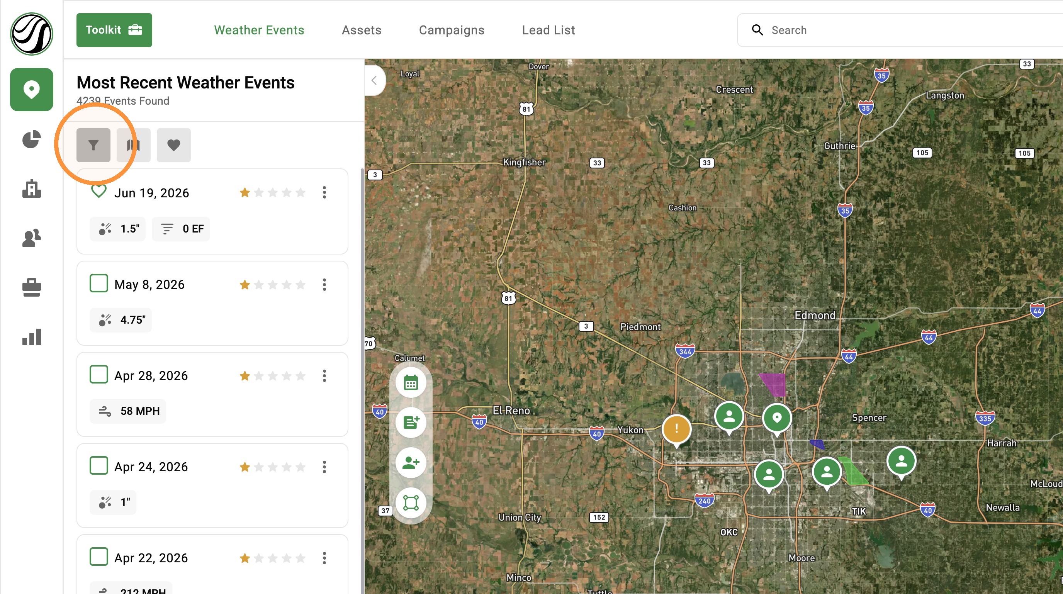
Task: Open the Campaigns tab
Action: coord(452,30)
